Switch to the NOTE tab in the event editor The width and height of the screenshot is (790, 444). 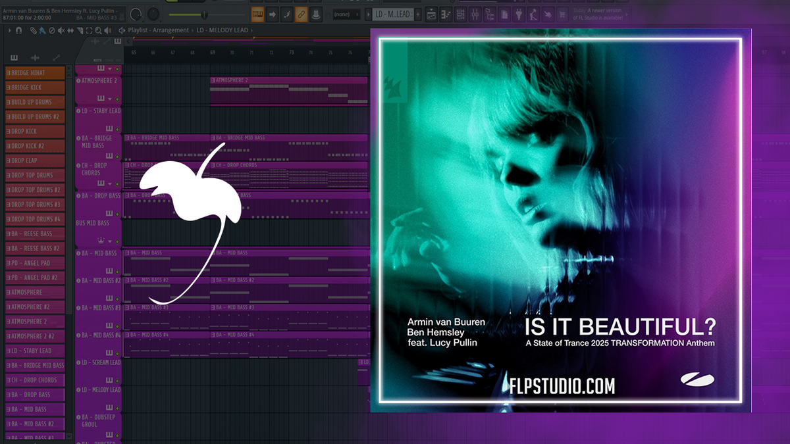[x=97, y=60]
